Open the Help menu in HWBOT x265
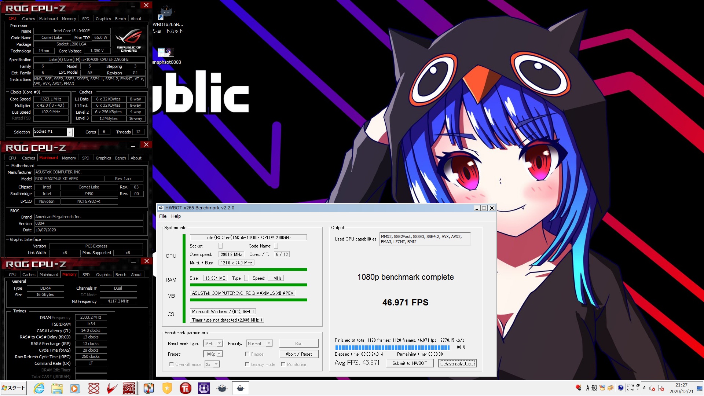This screenshot has width=704, height=396. pos(176,216)
